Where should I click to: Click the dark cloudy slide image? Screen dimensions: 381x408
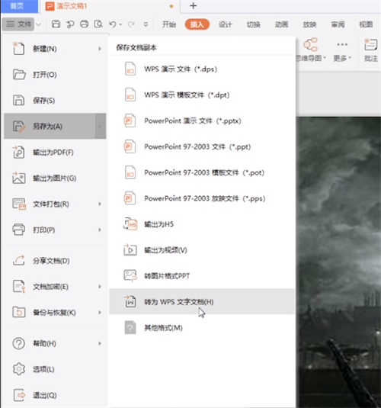pos(338,262)
